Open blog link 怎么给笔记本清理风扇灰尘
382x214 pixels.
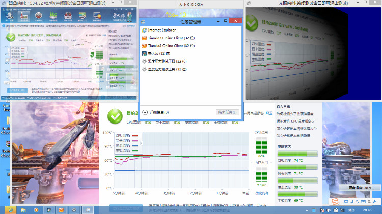pyautogui.click(x=296, y=129)
